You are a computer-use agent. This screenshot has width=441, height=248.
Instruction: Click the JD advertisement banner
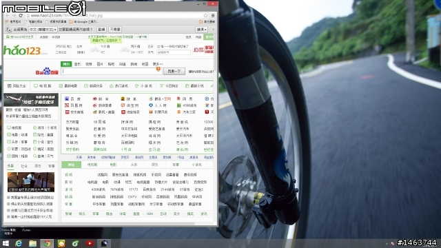pyautogui.click(x=203, y=50)
